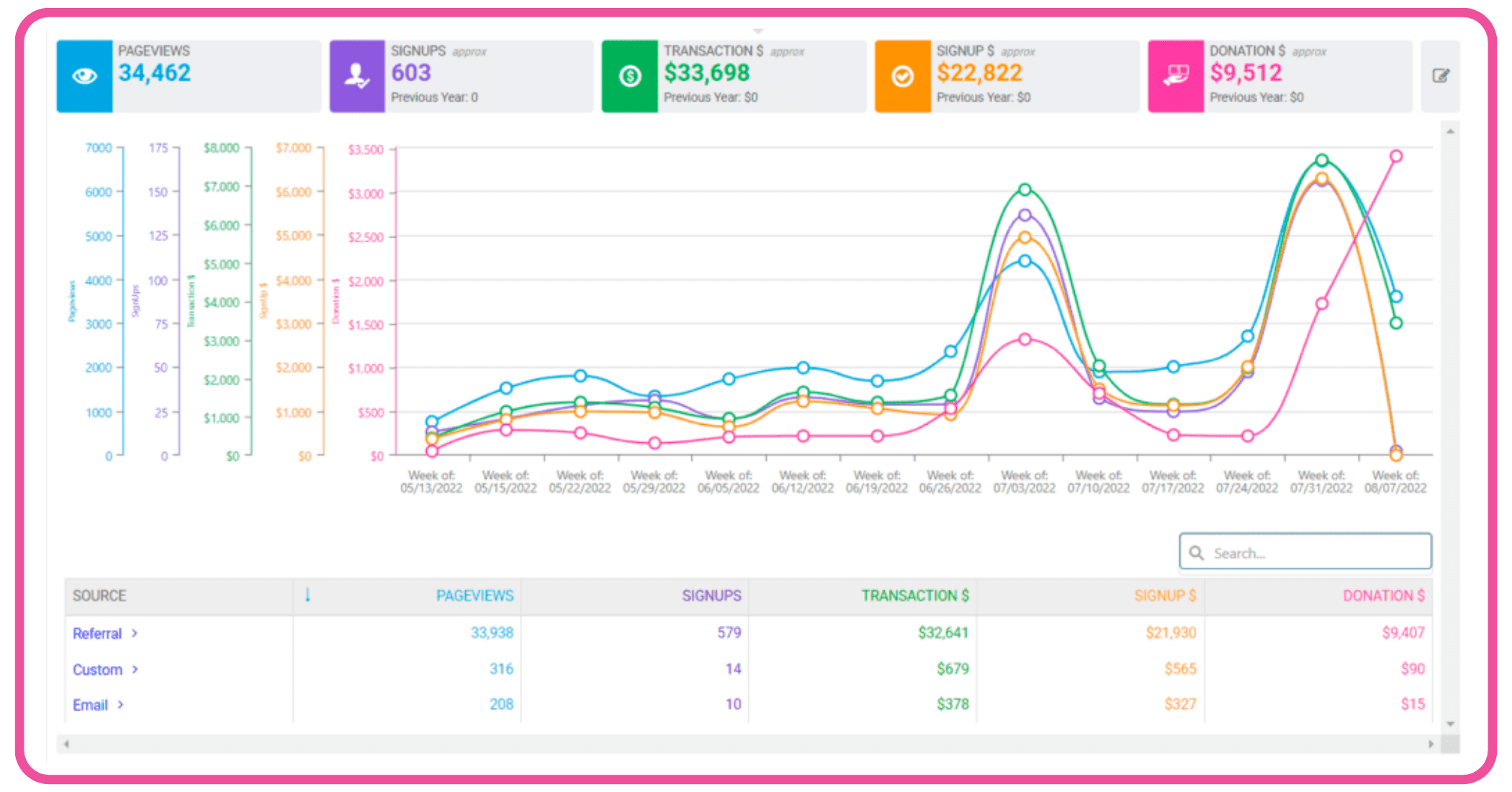This screenshot has width=1512, height=792.
Task: Click the Referral link in the table
Action: coord(96,634)
